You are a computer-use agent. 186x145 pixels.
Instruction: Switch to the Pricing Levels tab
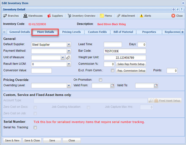[71, 32]
